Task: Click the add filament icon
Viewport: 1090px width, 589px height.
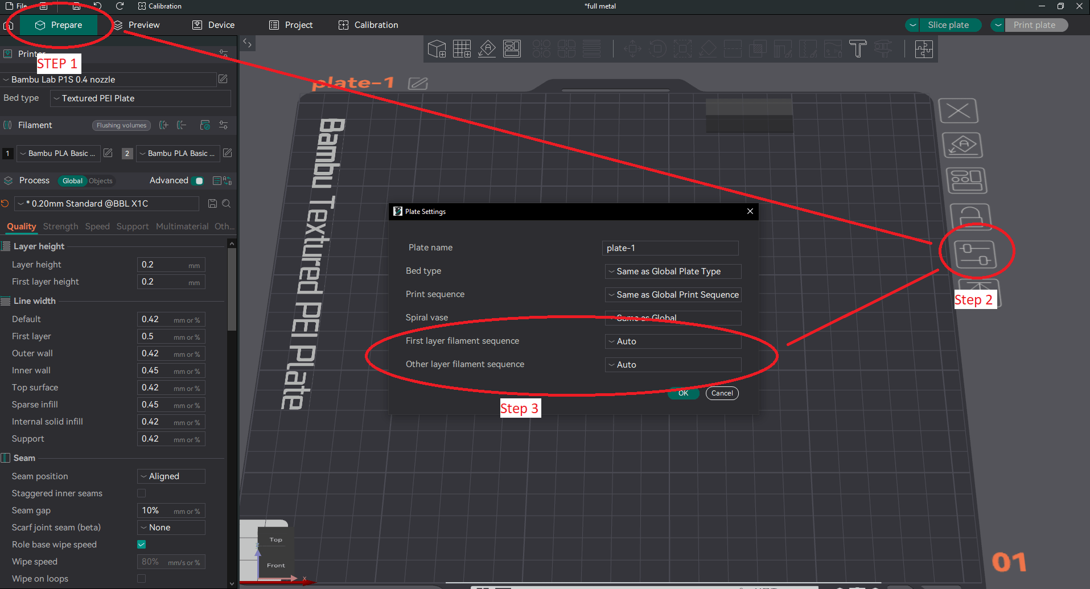Action: point(164,125)
